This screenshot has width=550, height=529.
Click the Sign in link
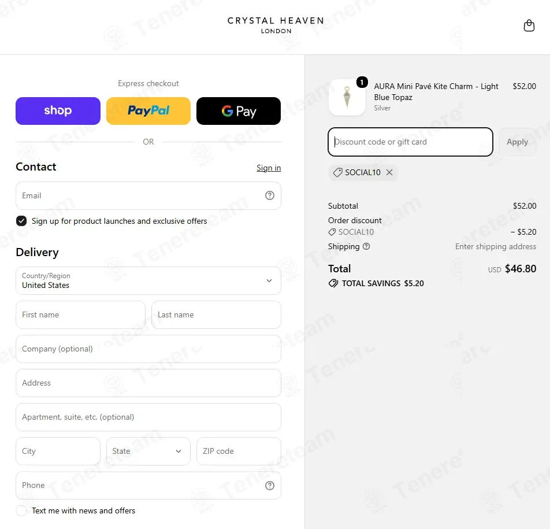269,168
